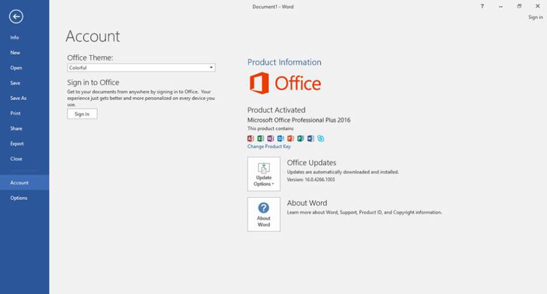Click the Outlook product icon
Screen dimensions: 547x294
coord(280,139)
